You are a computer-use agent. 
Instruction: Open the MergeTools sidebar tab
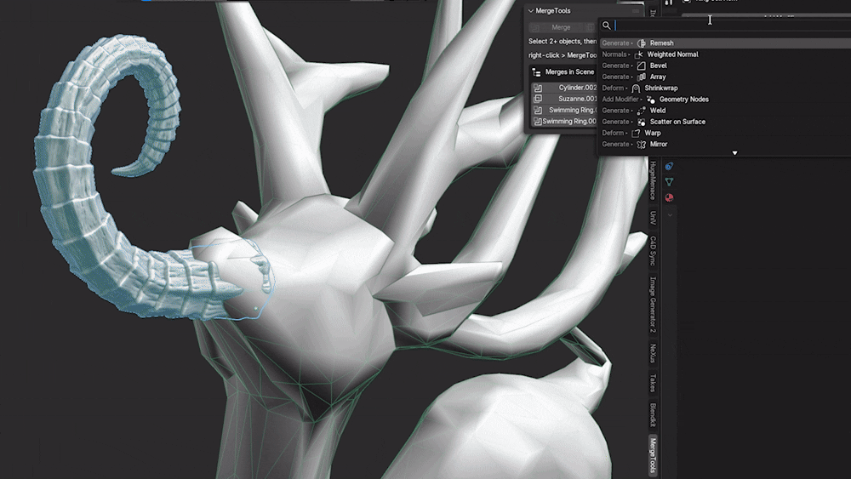[x=653, y=456]
